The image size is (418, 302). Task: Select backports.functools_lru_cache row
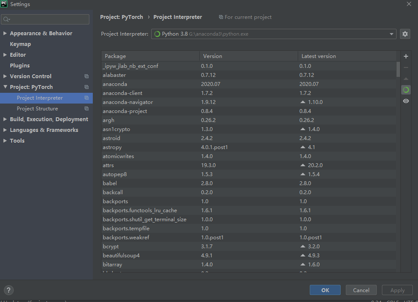click(249, 210)
